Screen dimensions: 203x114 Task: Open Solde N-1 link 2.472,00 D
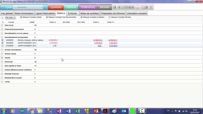(x=113, y=46)
